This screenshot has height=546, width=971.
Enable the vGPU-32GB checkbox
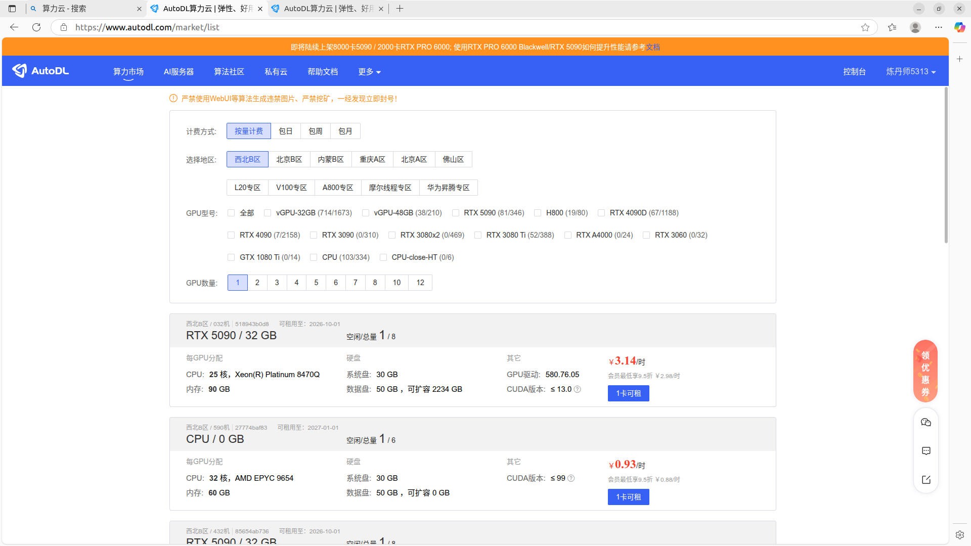pos(268,213)
